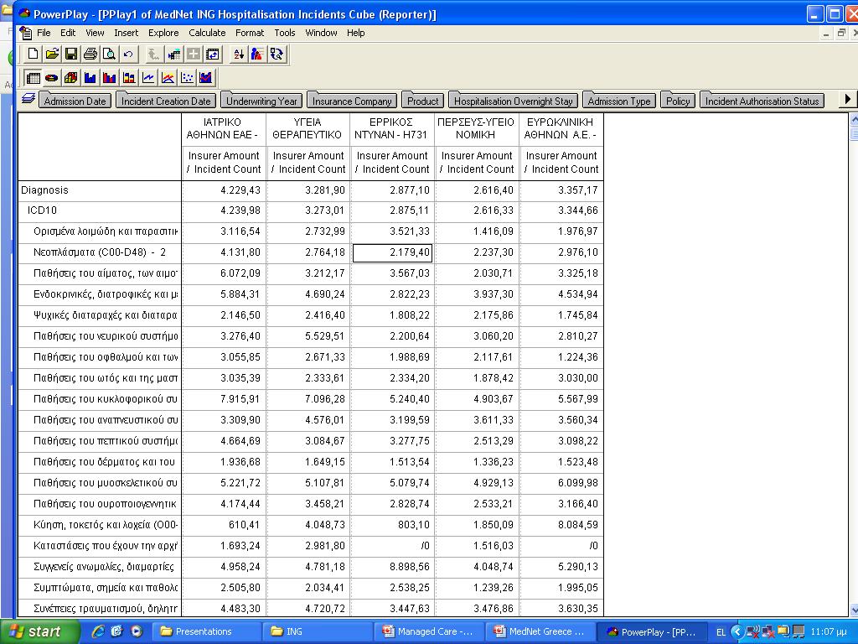
Task: Open the Admission Type dimension folder
Action: click(x=619, y=101)
